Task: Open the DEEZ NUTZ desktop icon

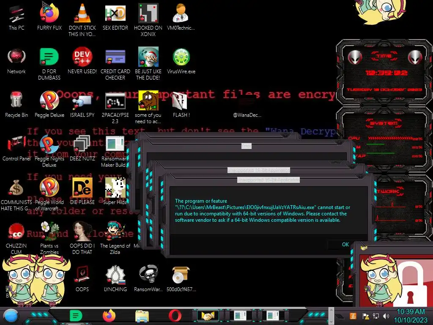Action: click(x=82, y=148)
